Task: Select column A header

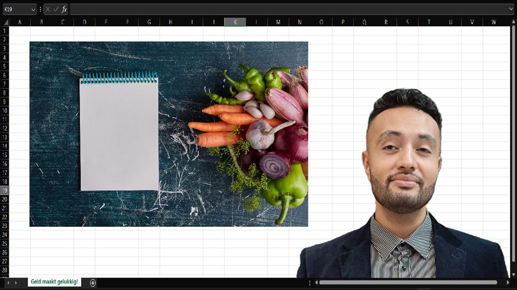Action: click(20, 22)
